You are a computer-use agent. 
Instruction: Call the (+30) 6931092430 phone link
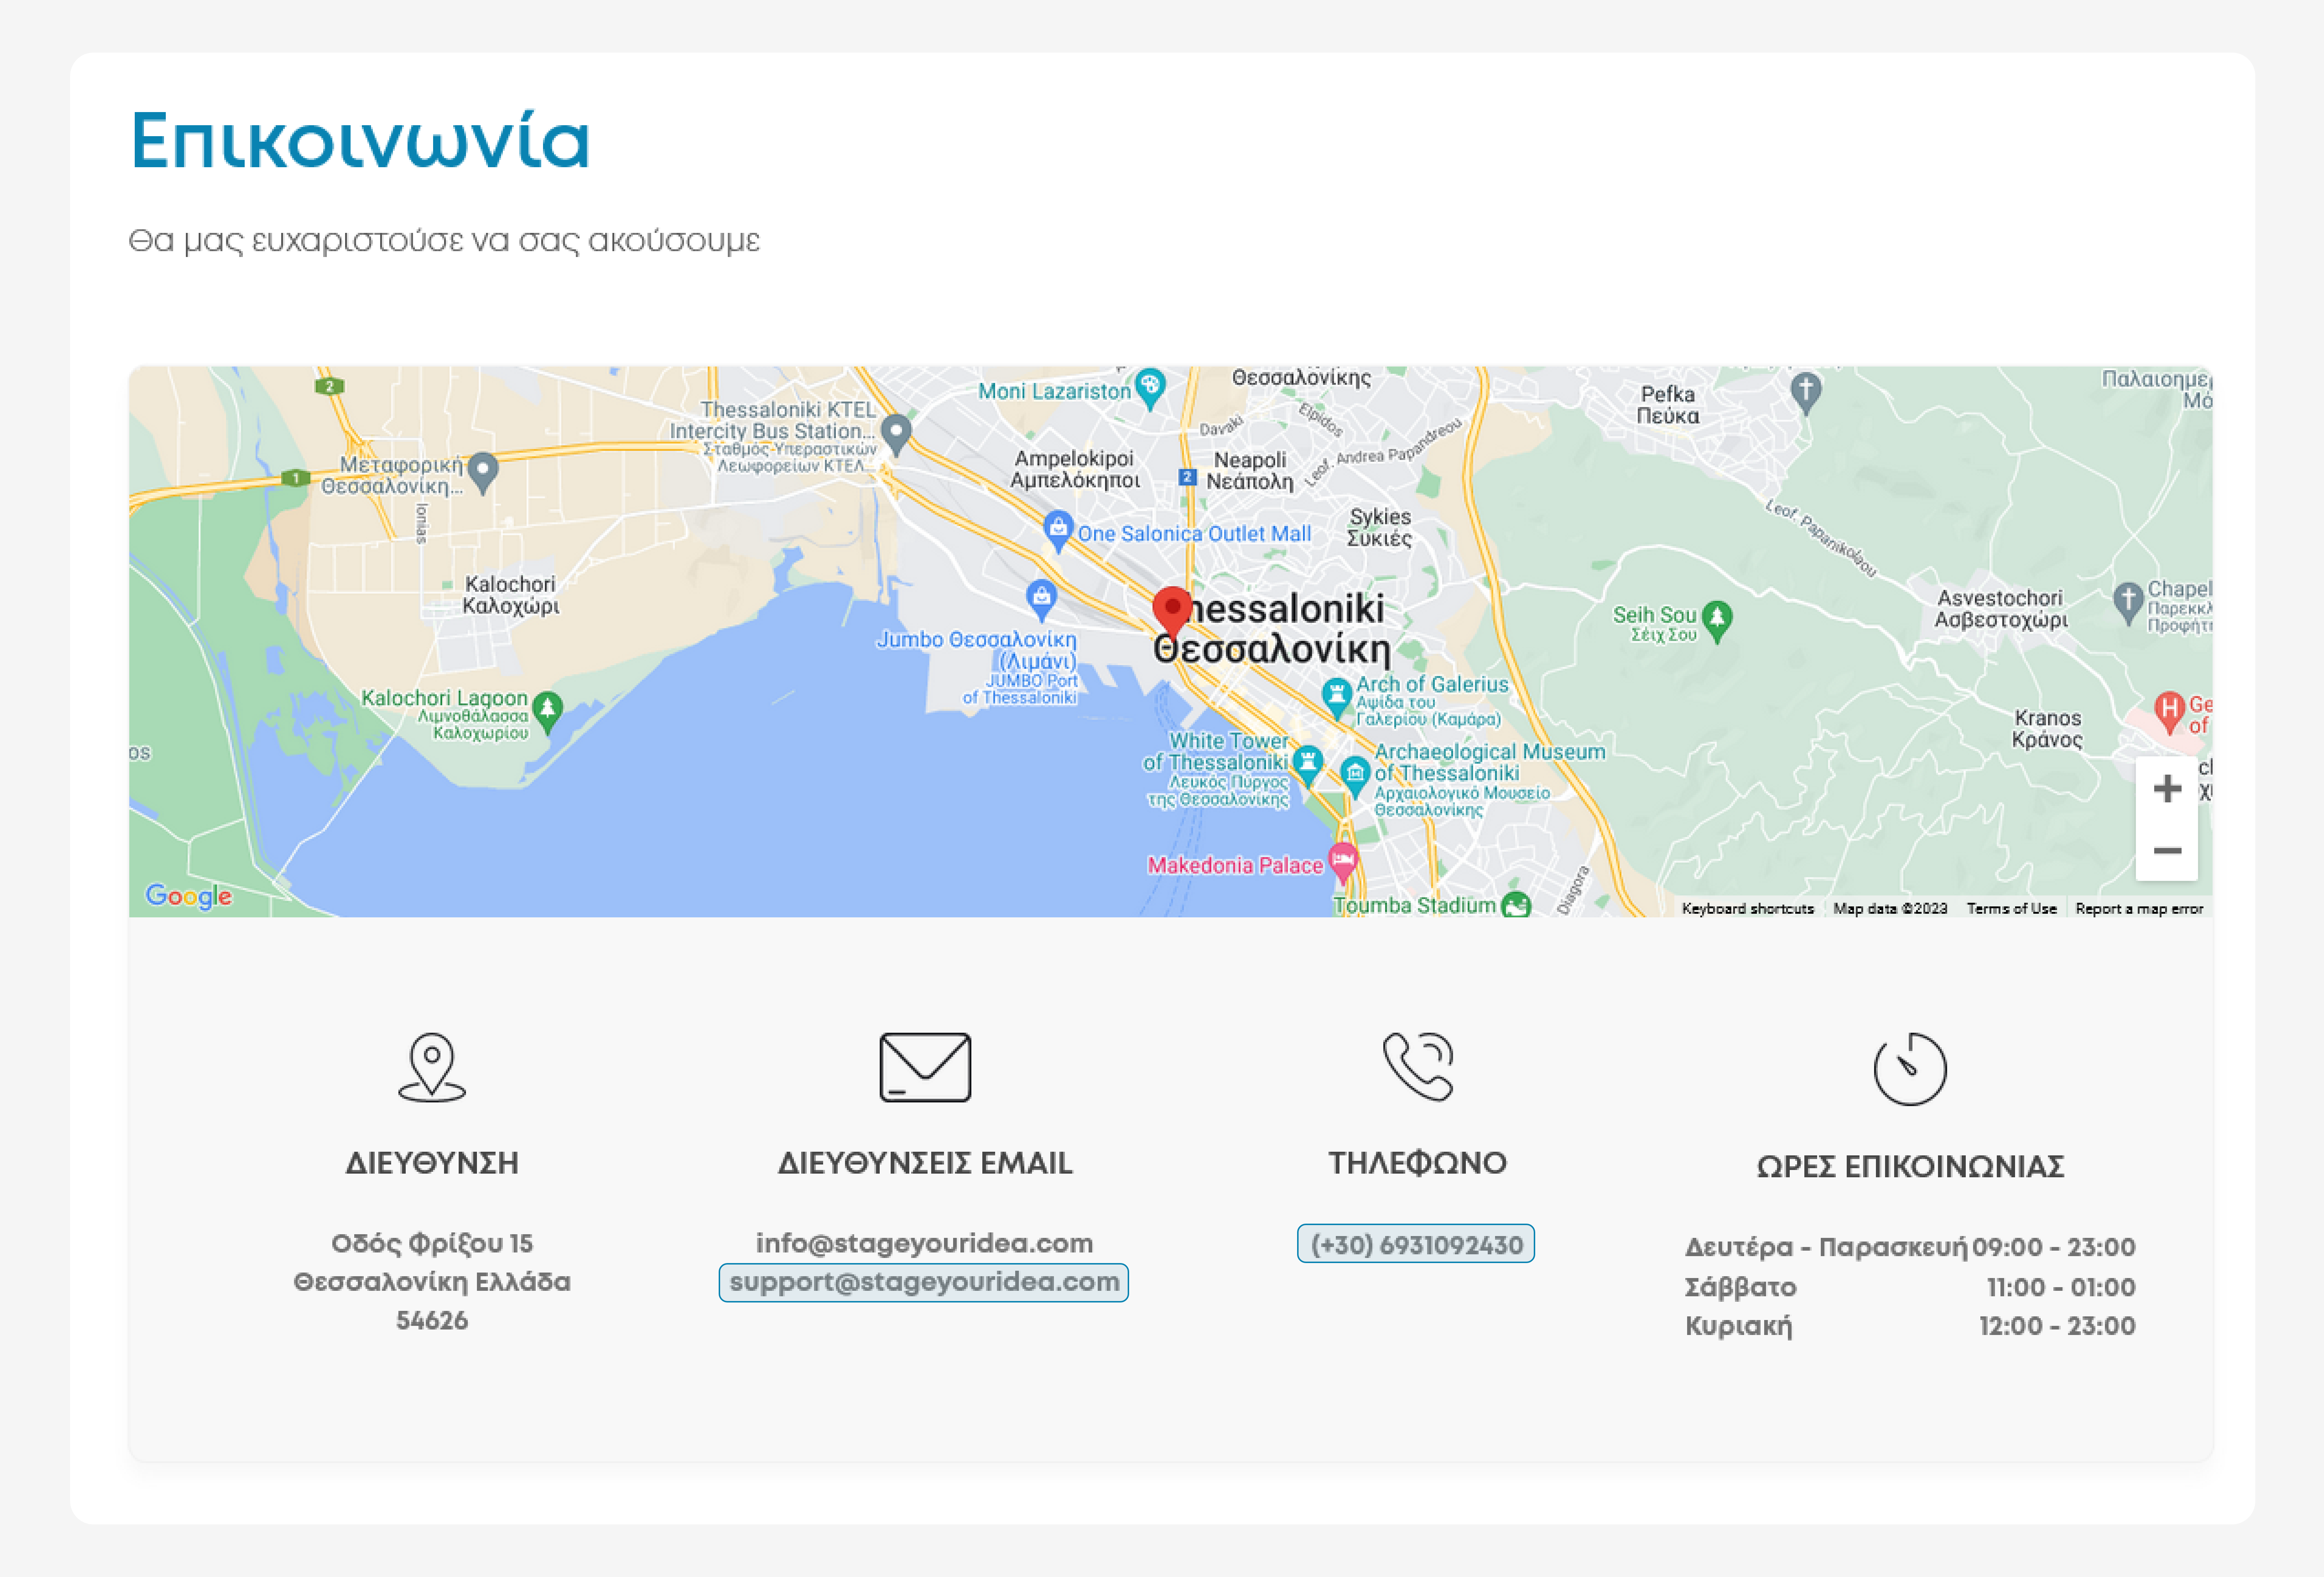click(x=1416, y=1244)
